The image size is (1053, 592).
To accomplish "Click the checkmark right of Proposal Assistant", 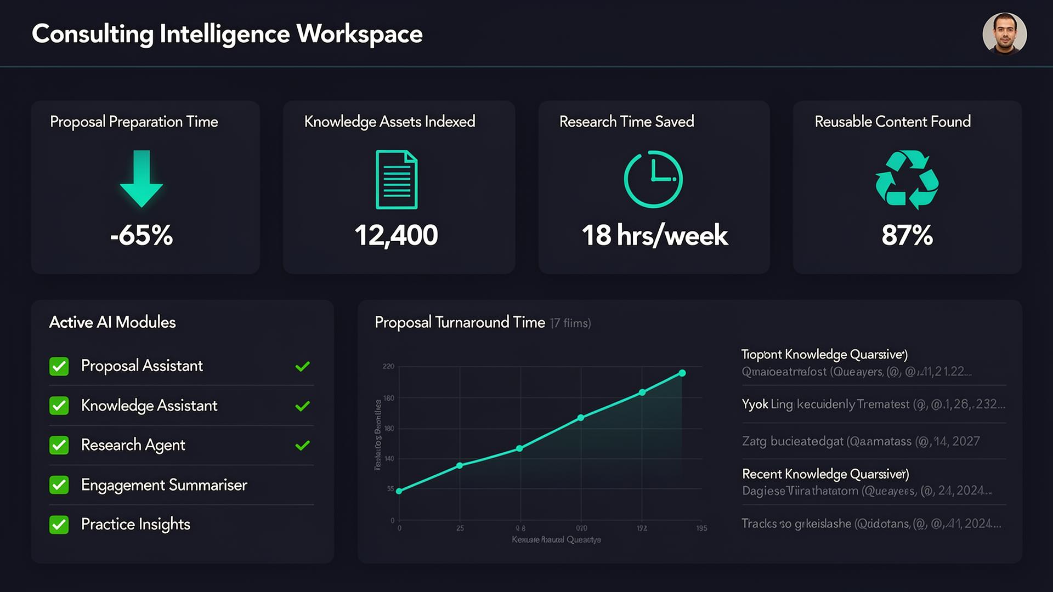I will point(303,366).
